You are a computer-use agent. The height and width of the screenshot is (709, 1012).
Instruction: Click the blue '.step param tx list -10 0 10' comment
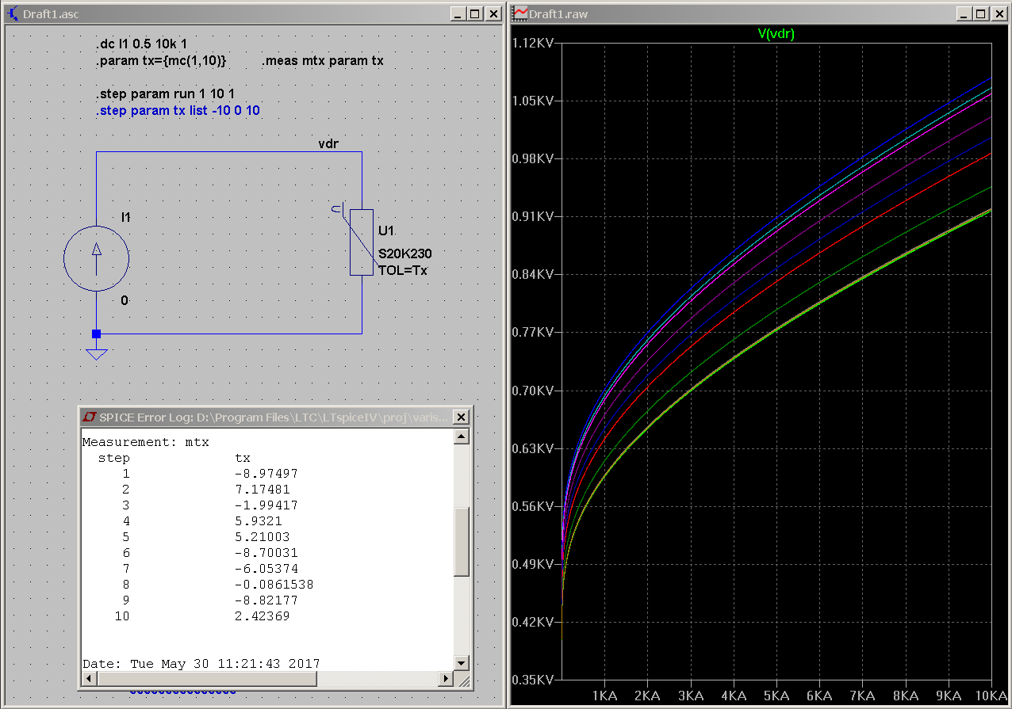click(178, 111)
